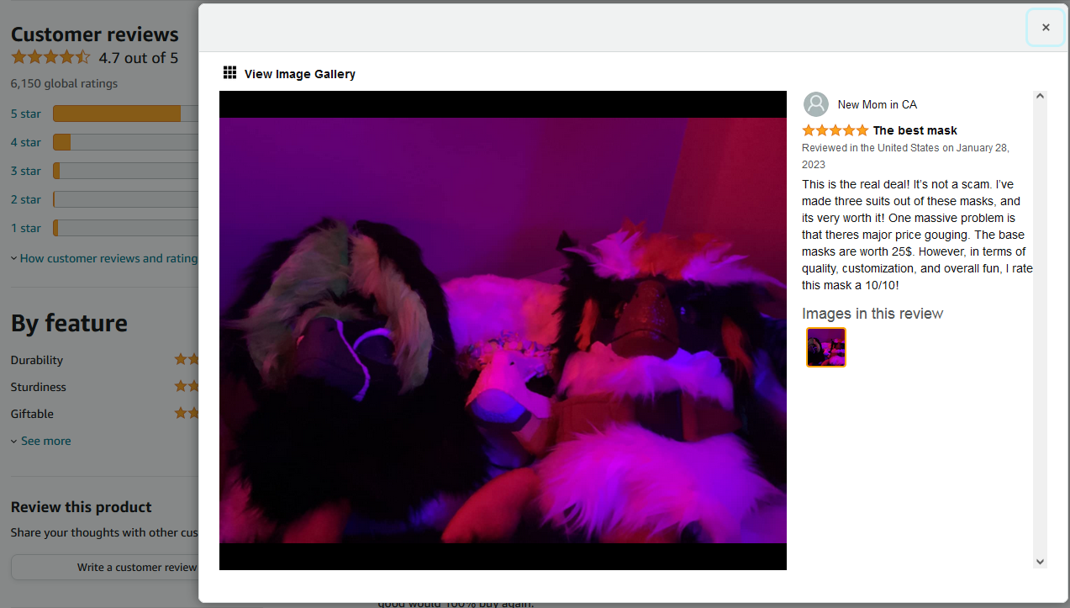Open reviewer name New Mom in CA
The image size is (1070, 608).
click(x=877, y=105)
